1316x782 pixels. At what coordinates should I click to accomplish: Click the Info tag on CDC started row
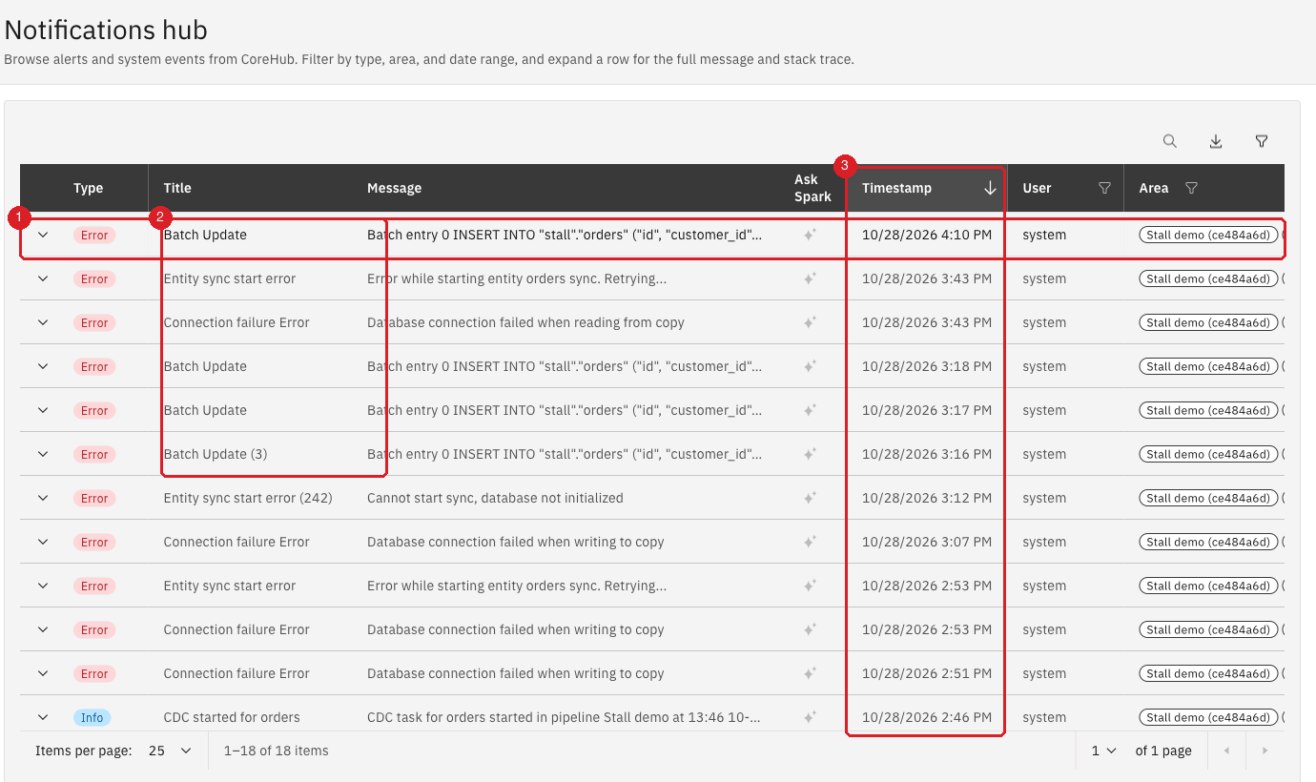(92, 717)
